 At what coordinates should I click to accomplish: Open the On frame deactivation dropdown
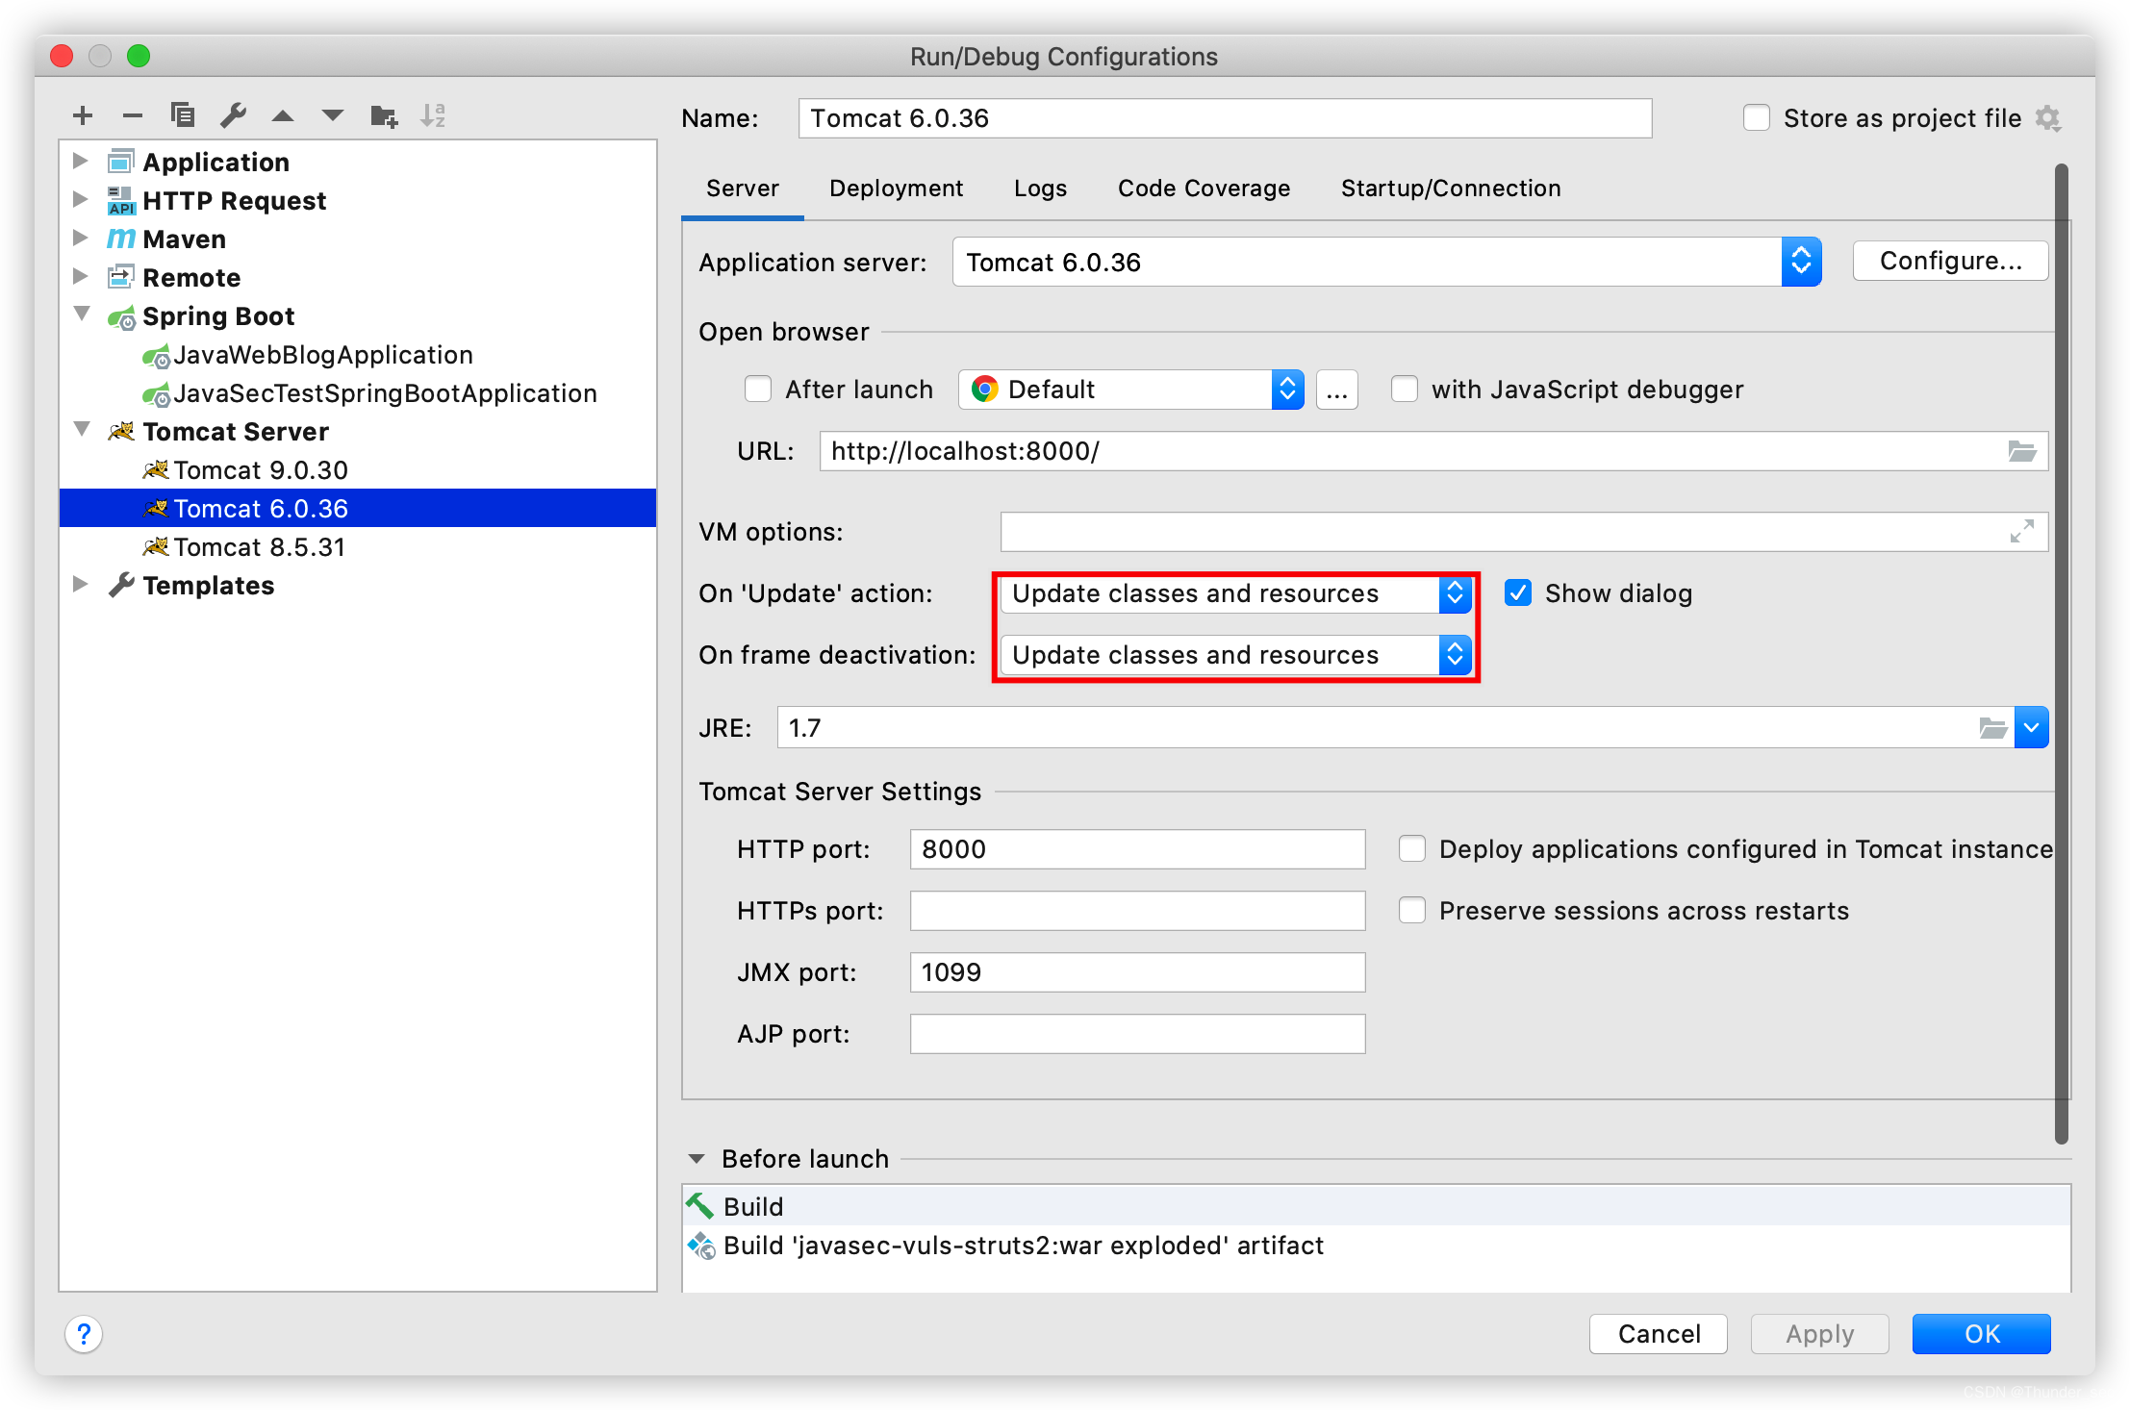(1455, 655)
